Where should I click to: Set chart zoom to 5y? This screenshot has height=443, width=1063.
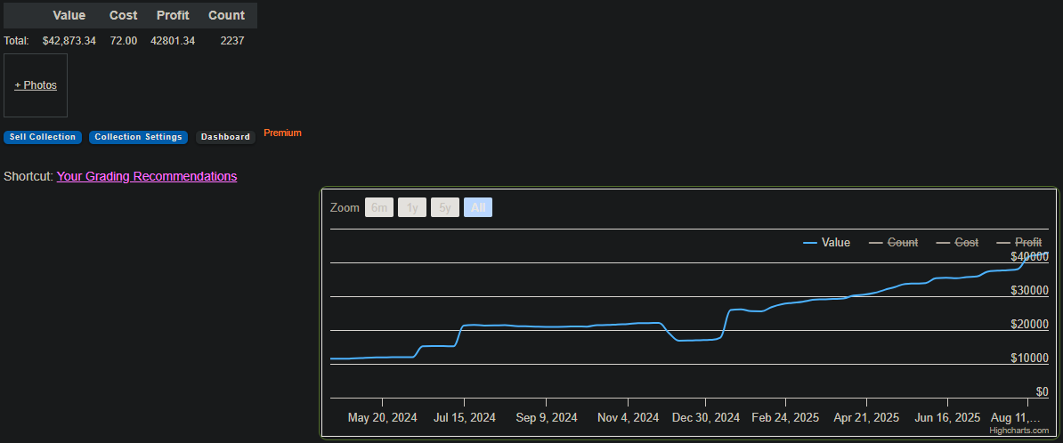(445, 207)
